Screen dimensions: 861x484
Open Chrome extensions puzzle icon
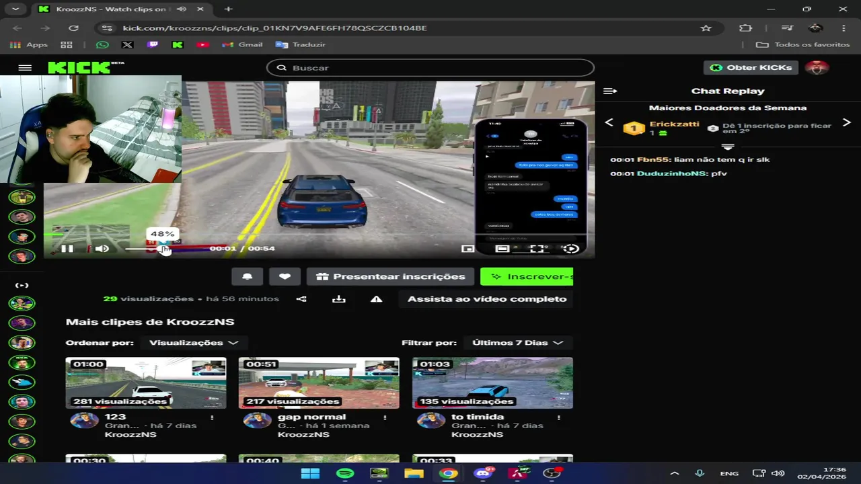tap(745, 28)
